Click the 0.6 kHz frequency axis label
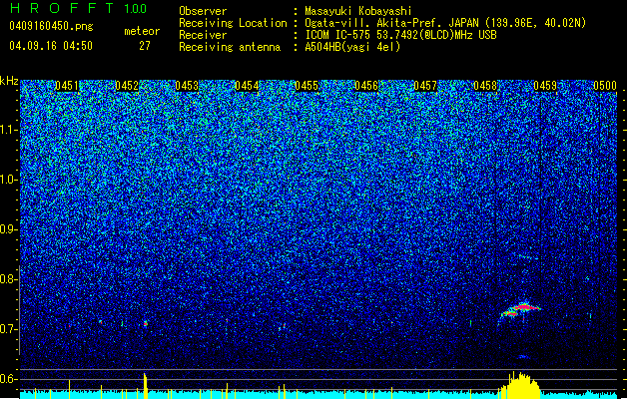Image resolution: width=628 pixels, height=399 pixels. 8,379
